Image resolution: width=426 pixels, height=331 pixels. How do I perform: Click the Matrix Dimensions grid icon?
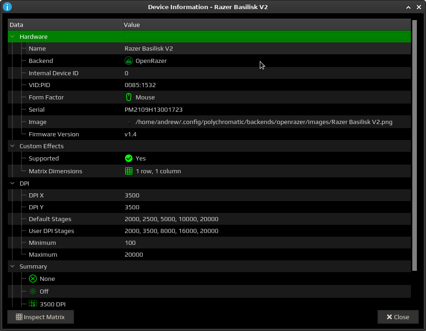coord(128,171)
